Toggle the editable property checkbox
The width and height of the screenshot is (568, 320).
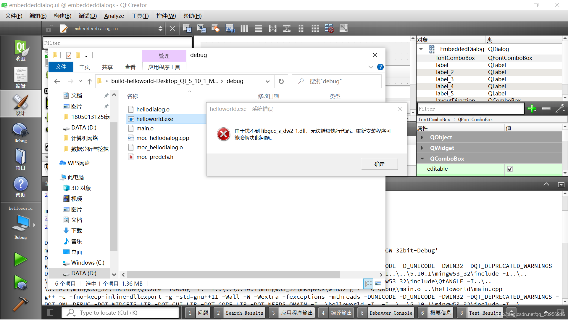click(510, 169)
